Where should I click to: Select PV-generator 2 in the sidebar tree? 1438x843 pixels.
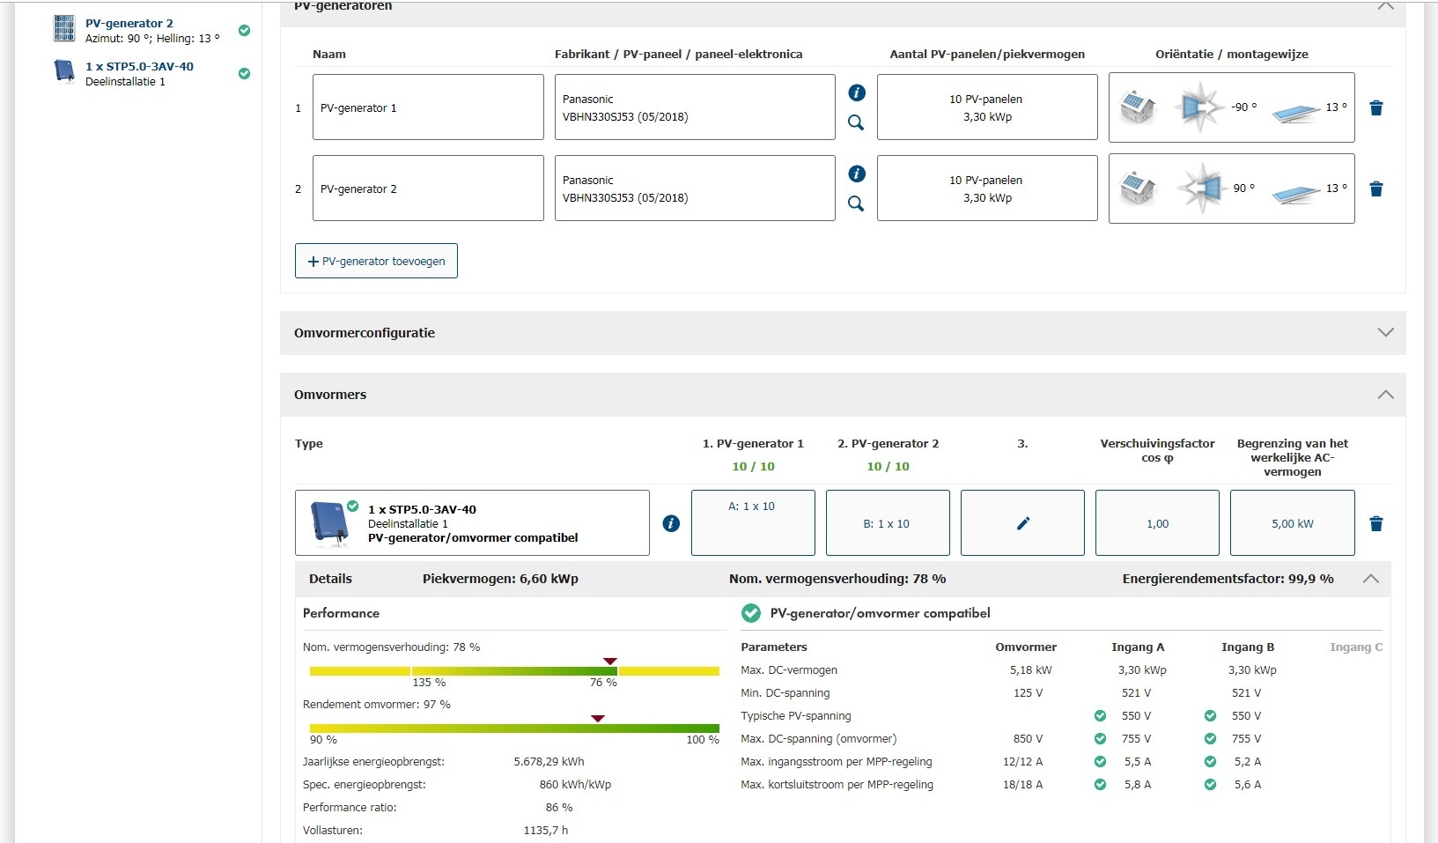129,24
